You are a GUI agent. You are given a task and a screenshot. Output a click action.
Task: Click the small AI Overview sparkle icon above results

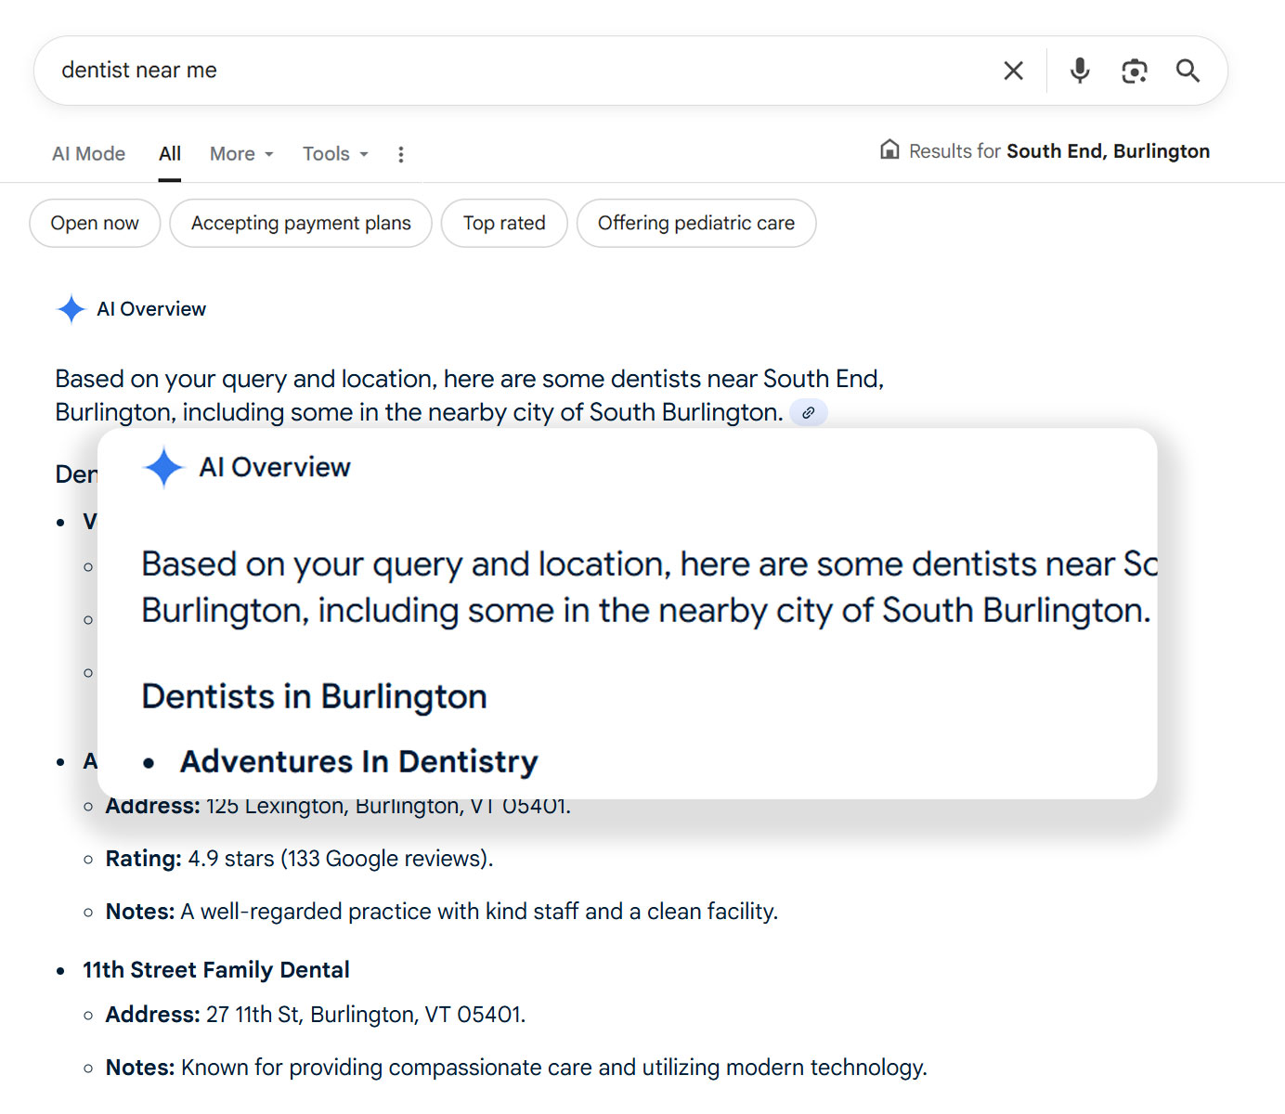click(x=71, y=309)
